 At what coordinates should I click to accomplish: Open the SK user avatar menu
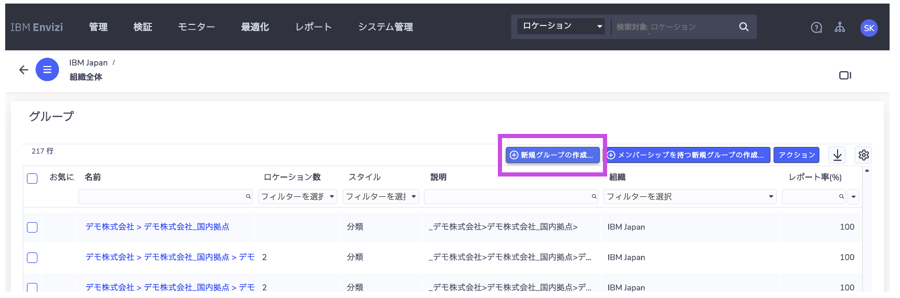869,28
